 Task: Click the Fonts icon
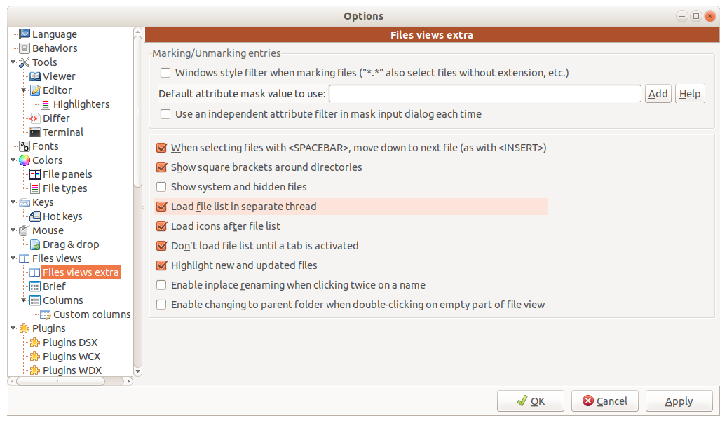(27, 146)
